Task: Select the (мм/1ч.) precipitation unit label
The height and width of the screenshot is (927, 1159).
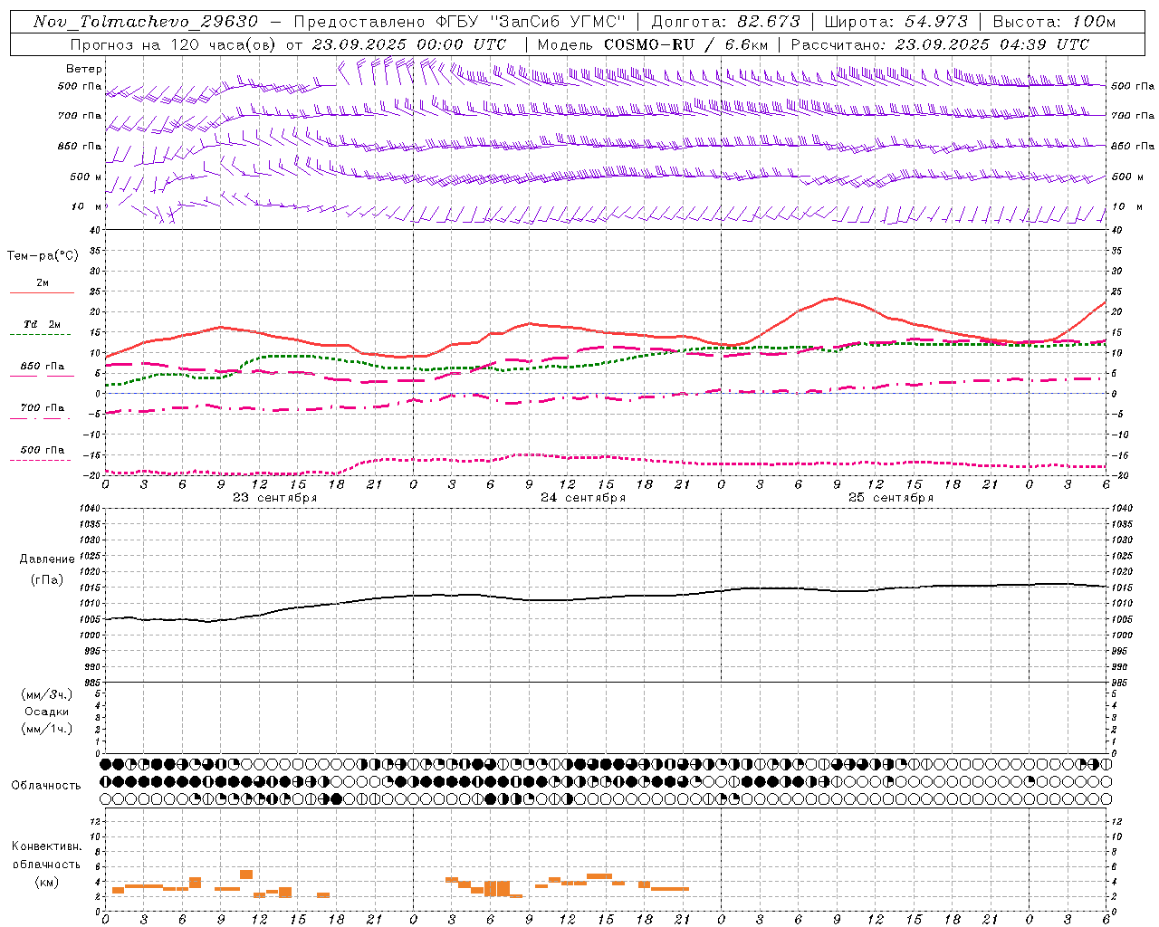Action: tap(47, 729)
